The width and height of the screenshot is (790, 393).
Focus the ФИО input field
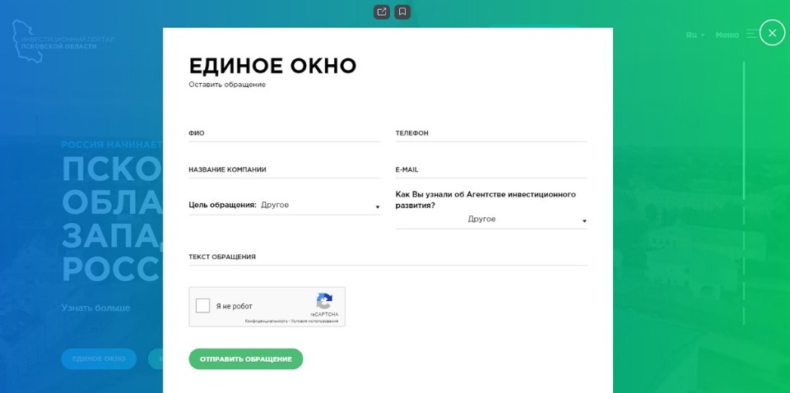(x=284, y=133)
